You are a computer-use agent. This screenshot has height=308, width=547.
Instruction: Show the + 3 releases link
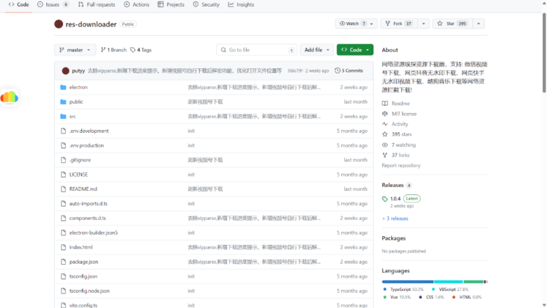(395, 218)
